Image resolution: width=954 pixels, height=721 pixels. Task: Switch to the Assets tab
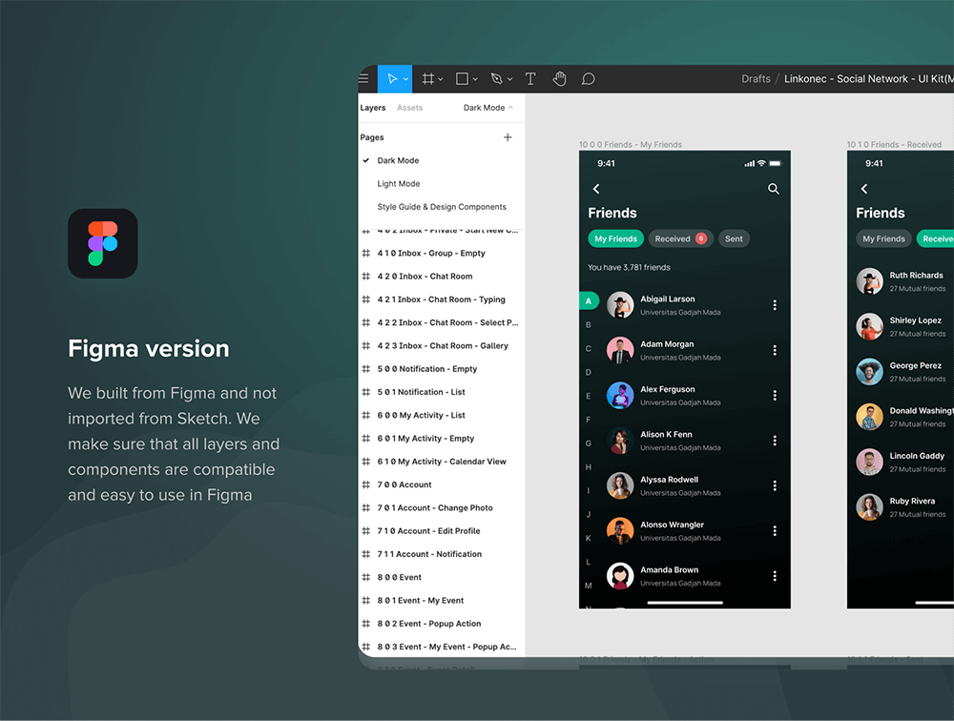(409, 108)
